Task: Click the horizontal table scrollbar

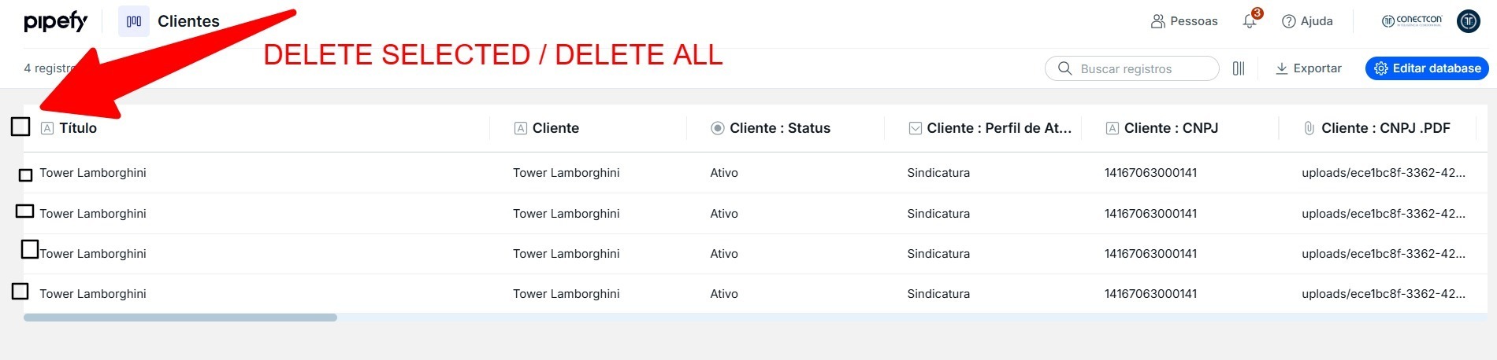Action: 180,318
